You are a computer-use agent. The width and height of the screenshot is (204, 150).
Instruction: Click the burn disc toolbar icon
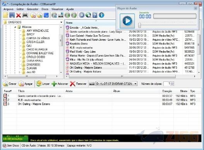coord(33,15)
